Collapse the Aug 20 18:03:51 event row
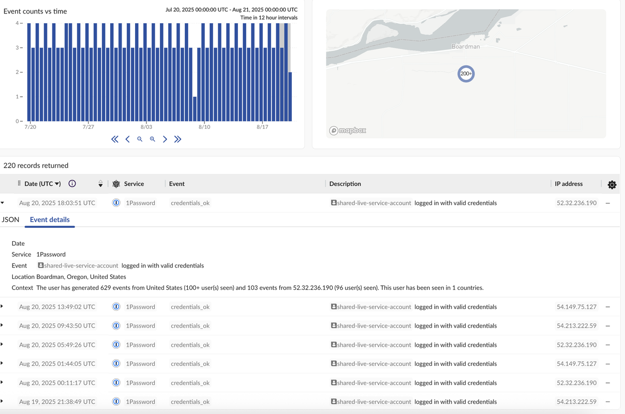This screenshot has width=625, height=414. pos(3,203)
